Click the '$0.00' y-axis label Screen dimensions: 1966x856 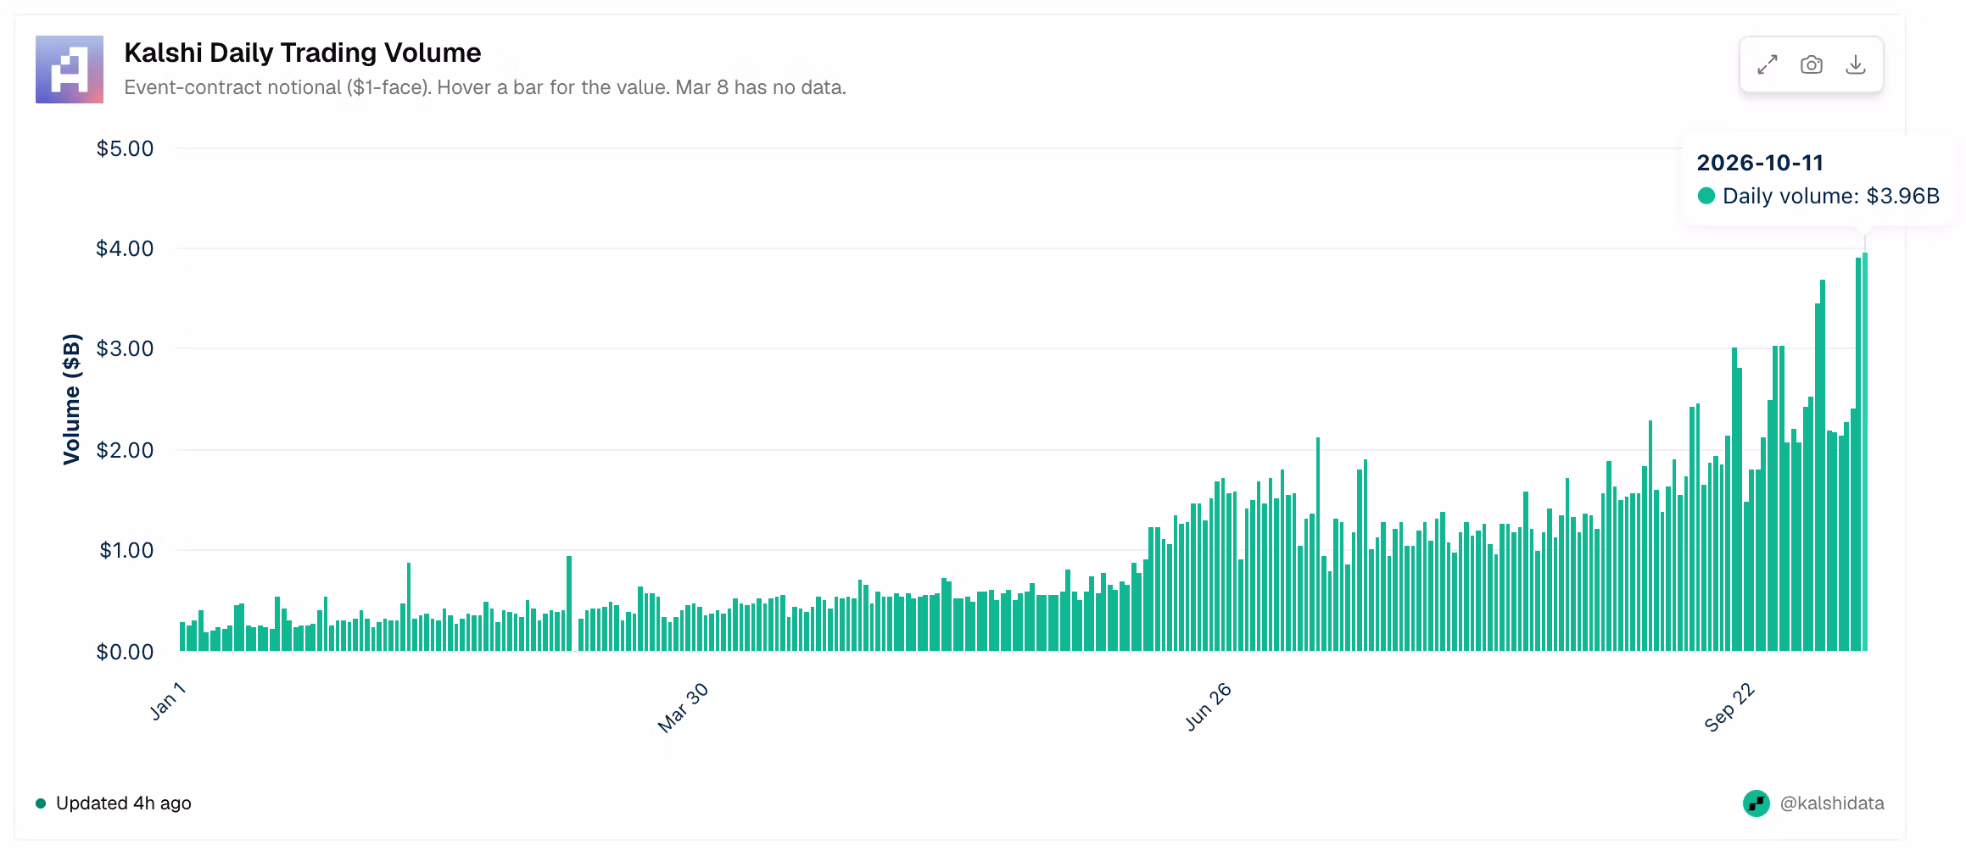point(125,652)
